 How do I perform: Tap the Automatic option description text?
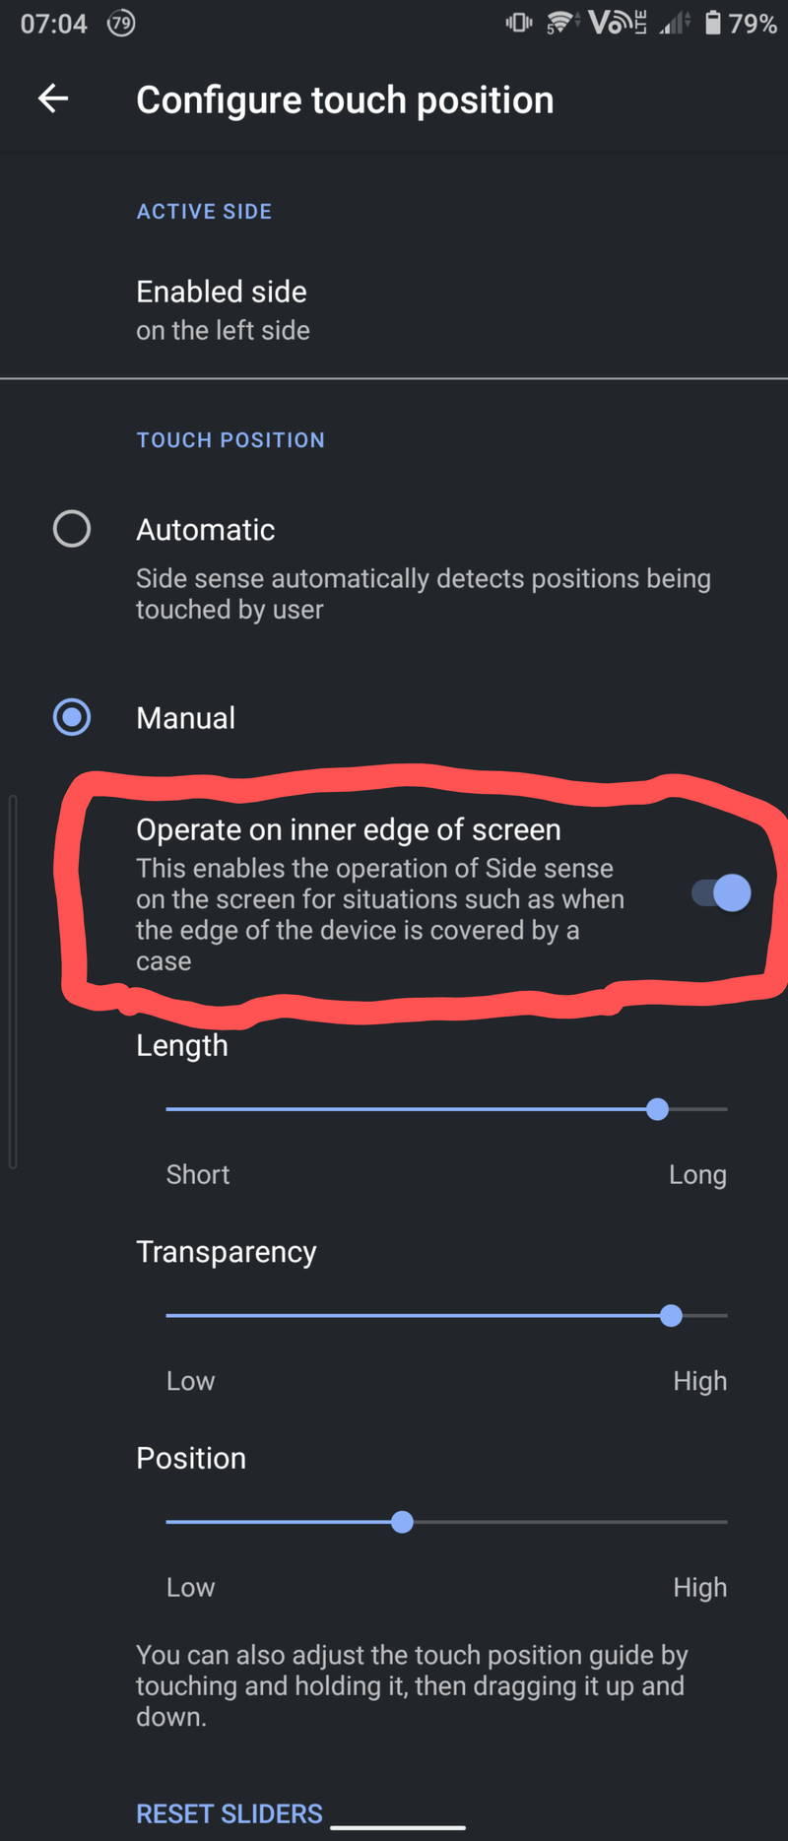coord(424,593)
